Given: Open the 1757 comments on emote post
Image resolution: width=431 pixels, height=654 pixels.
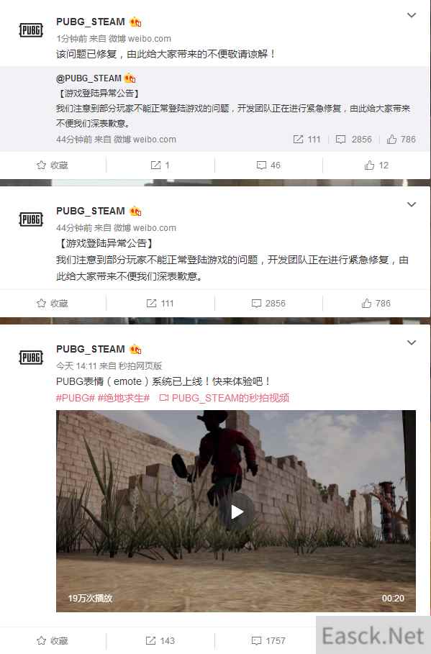Looking at the screenshot, I should pos(268,640).
